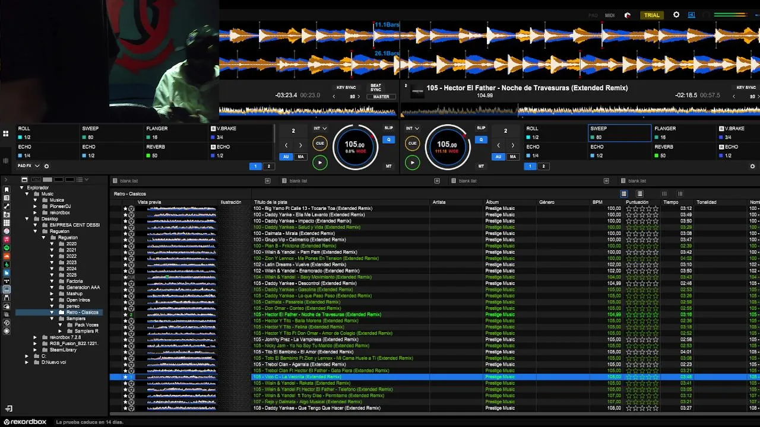Expand the Mashup folder arrow
The width and height of the screenshot is (760, 427).
[x=52, y=294]
